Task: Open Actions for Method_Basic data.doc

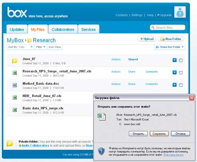Action: 116,84
